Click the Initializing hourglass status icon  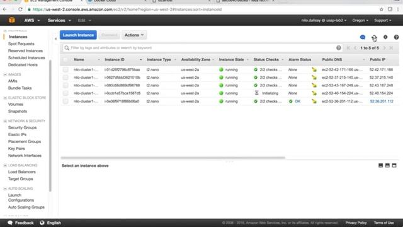256,93
